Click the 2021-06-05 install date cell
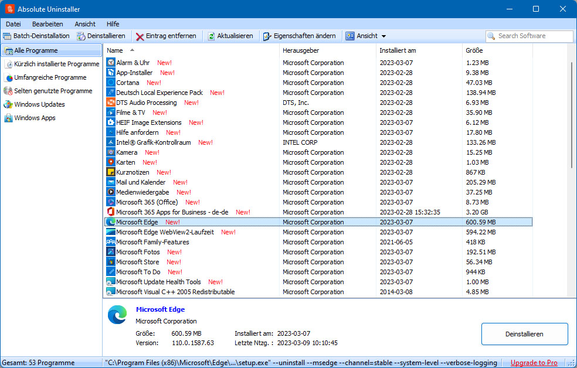The width and height of the screenshot is (577, 368). 396,242
